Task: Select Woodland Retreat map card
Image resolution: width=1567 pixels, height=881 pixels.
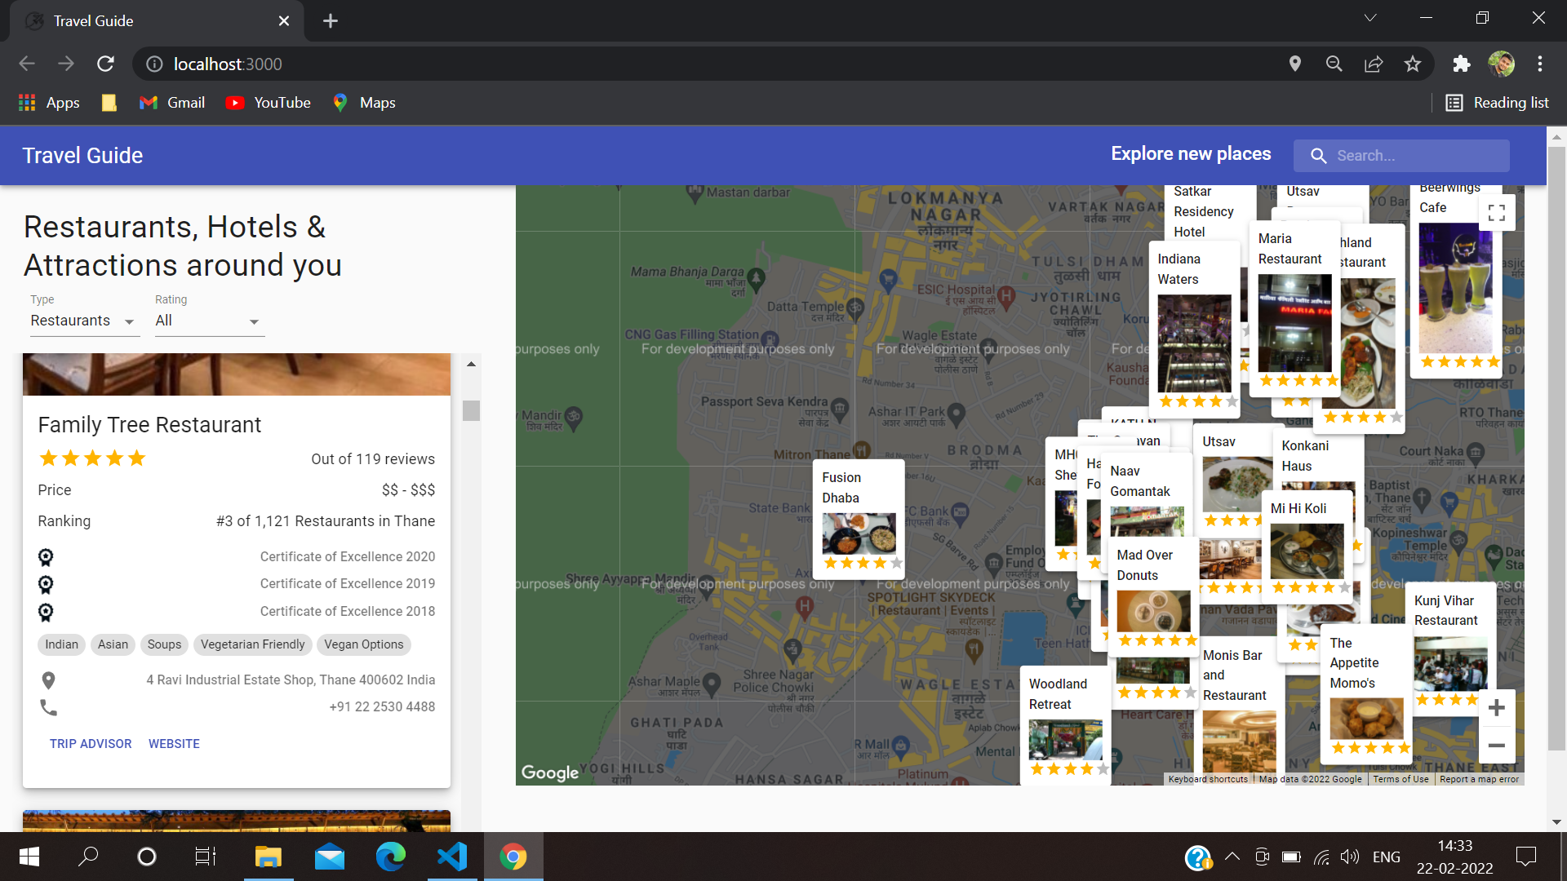Action: pos(1064,726)
